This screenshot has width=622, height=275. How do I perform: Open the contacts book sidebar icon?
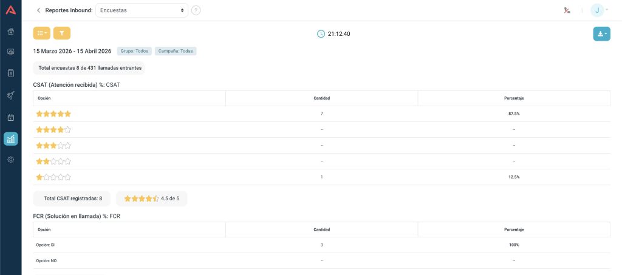tap(10, 73)
